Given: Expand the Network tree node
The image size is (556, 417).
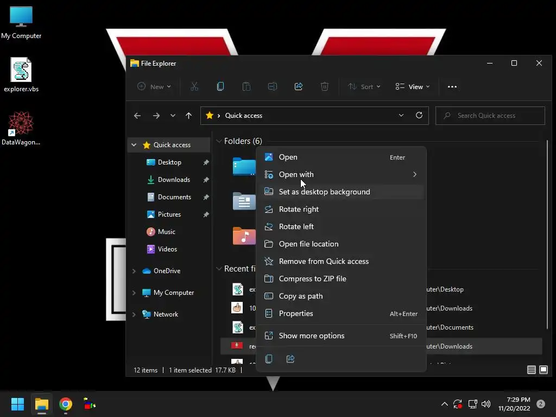Looking at the screenshot, I should pos(134,314).
